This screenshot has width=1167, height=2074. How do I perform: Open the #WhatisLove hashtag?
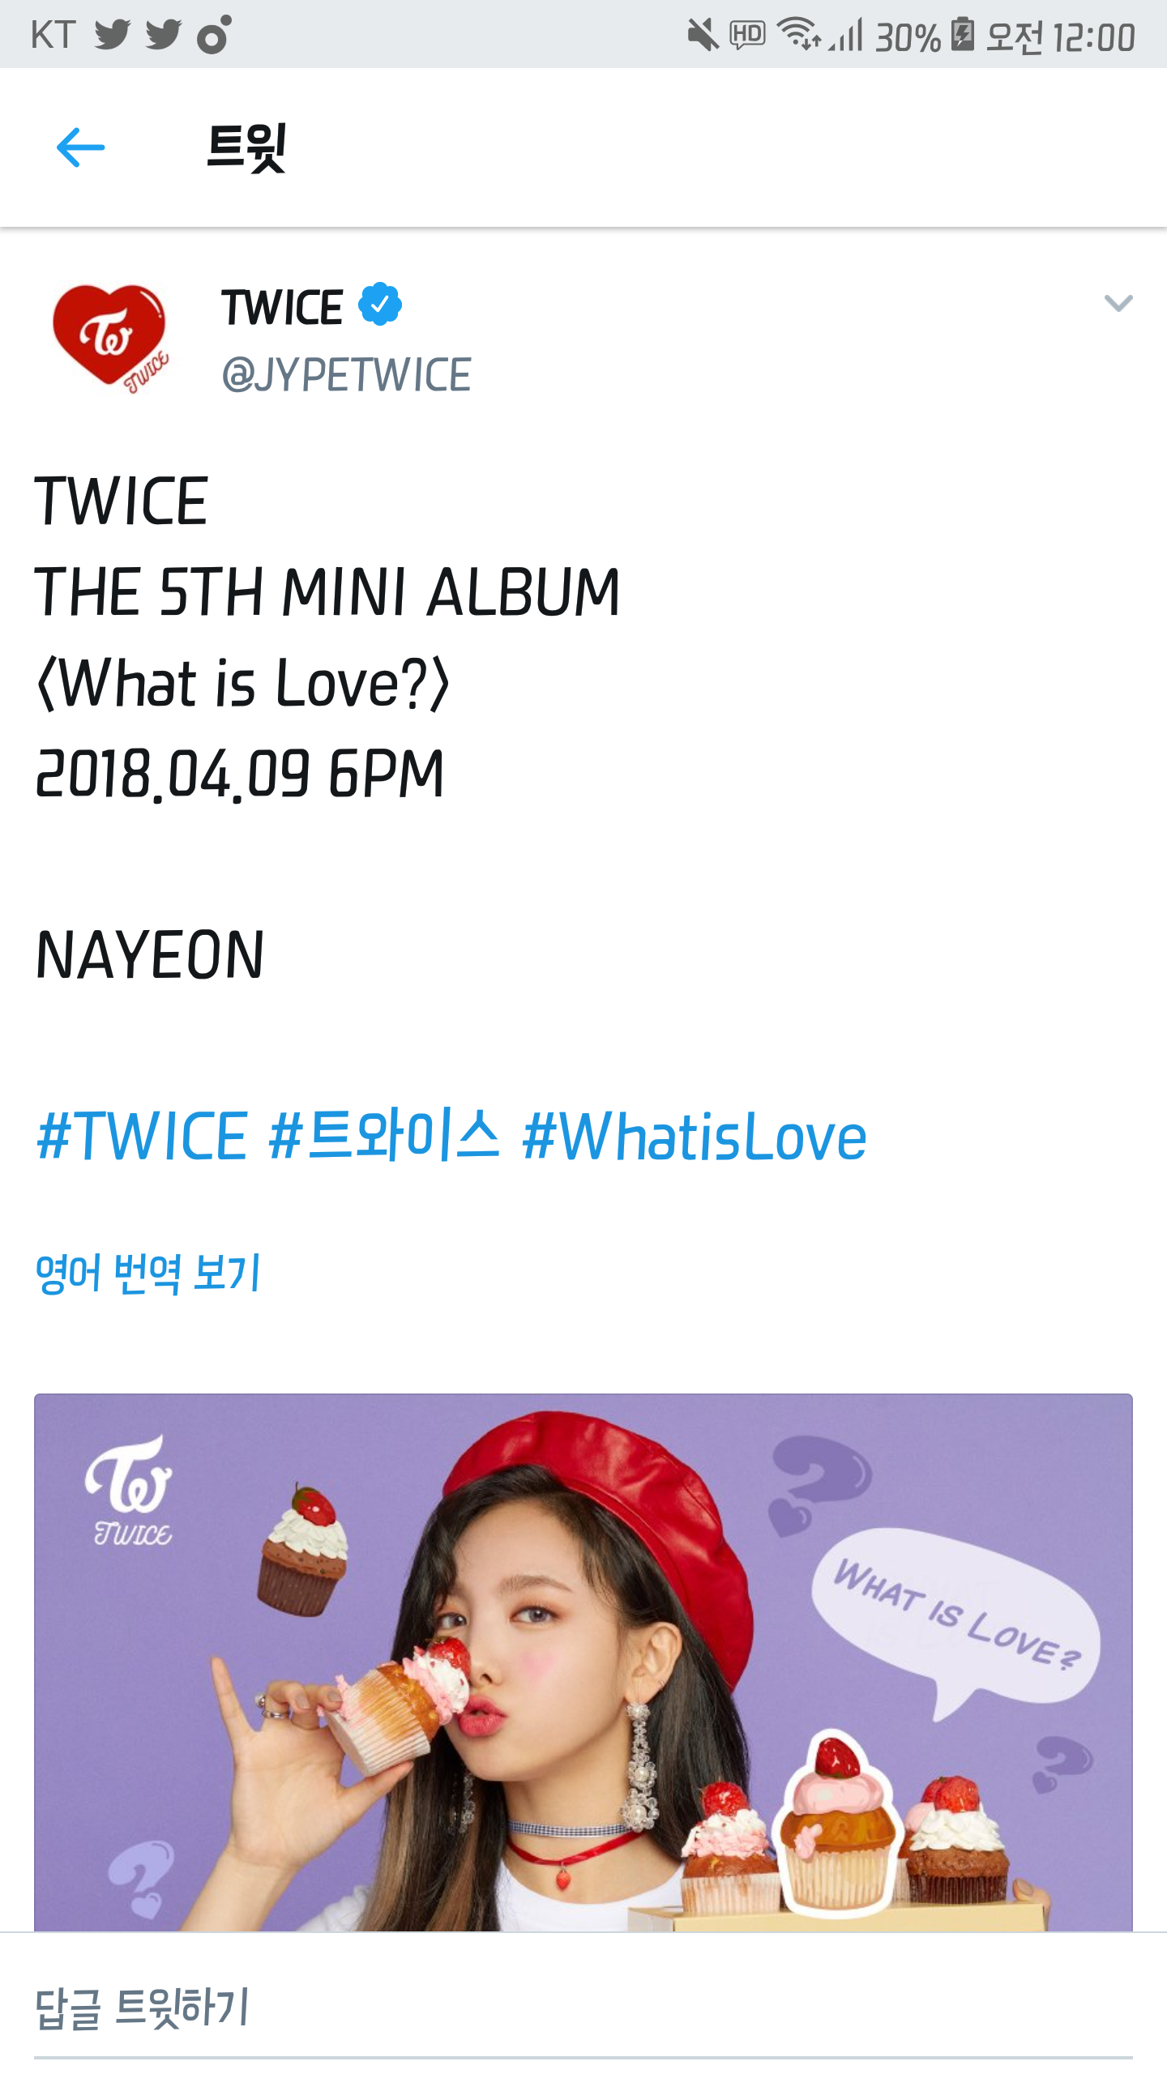pyautogui.click(x=695, y=1136)
